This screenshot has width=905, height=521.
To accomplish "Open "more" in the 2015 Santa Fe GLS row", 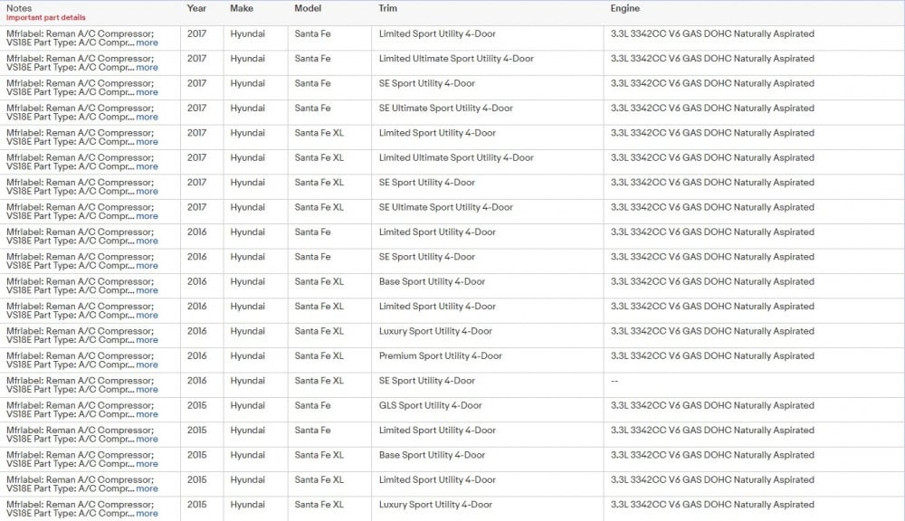I will pos(147,415).
